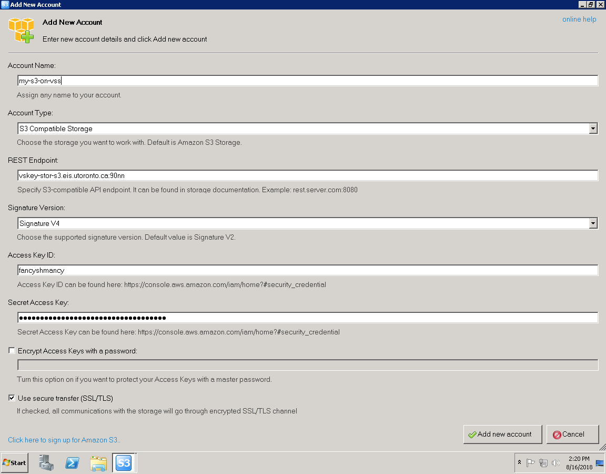606x474 pixels.
Task: Click the volume icon in the system tray
Action: coord(556,462)
